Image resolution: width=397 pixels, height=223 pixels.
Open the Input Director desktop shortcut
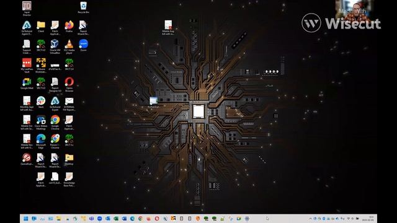click(x=27, y=8)
